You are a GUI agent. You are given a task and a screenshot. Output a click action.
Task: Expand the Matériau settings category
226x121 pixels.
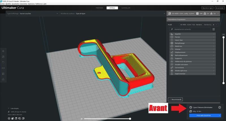(x=193, y=46)
